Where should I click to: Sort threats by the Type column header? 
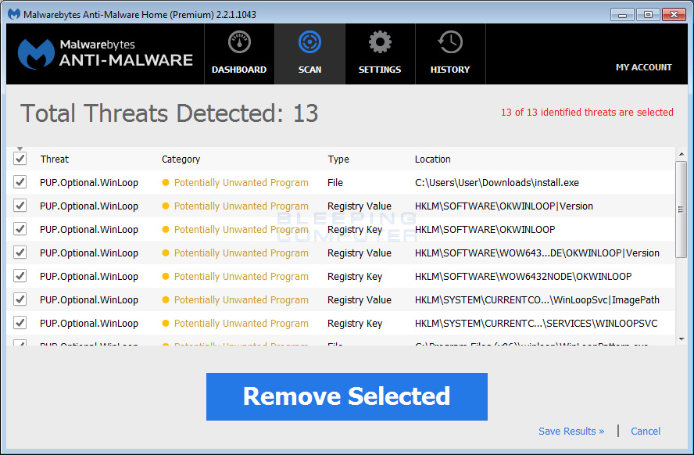tap(338, 159)
